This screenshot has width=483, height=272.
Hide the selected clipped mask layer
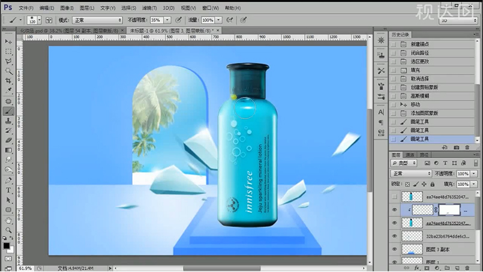point(395,210)
